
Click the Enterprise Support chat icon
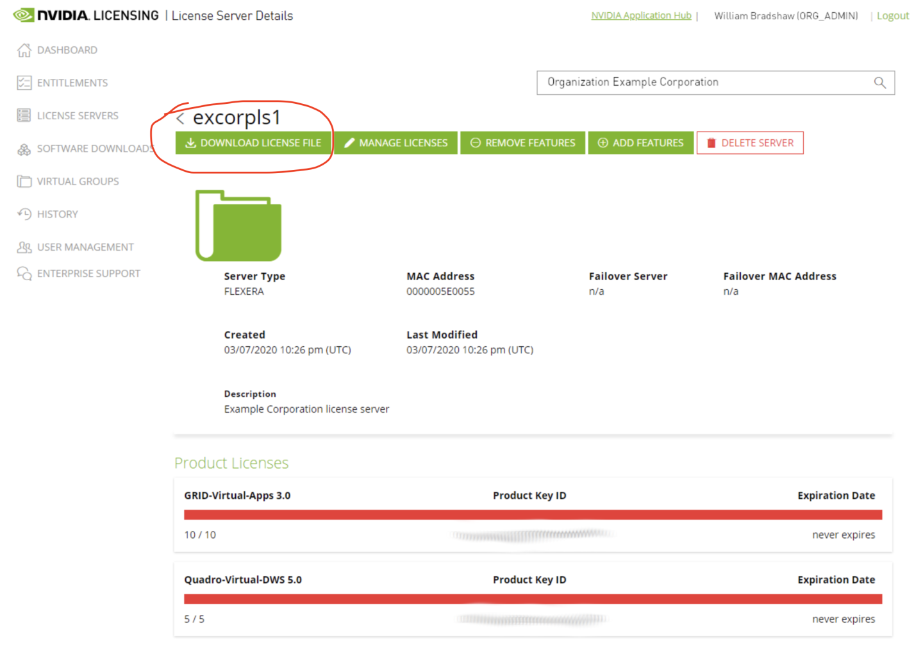point(24,274)
